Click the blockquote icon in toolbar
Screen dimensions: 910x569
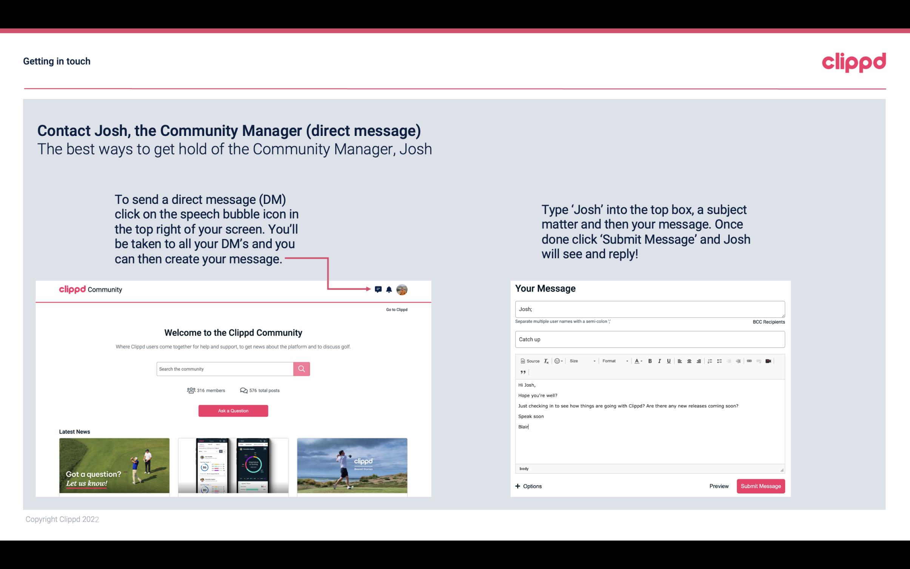tap(522, 372)
